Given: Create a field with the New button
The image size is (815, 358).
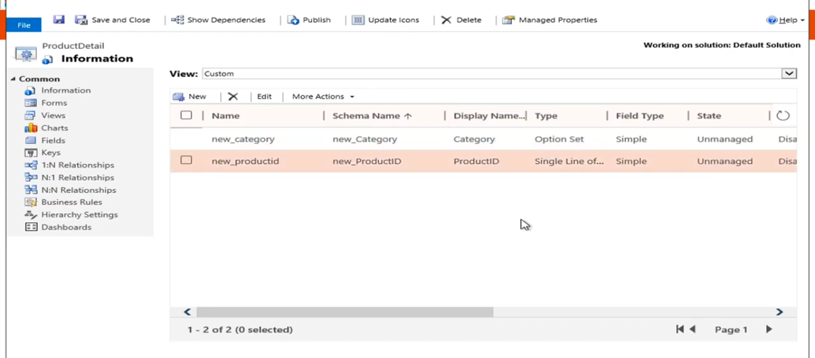Looking at the screenshot, I should (x=192, y=96).
